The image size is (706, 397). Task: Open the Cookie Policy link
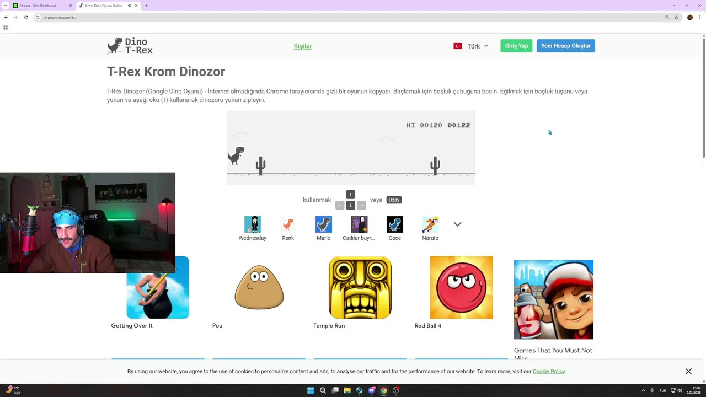click(548, 371)
